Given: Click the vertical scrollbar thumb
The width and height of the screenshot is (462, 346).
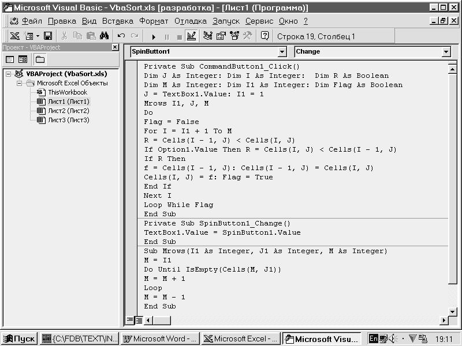Looking at the screenshot, I should click(452, 179).
